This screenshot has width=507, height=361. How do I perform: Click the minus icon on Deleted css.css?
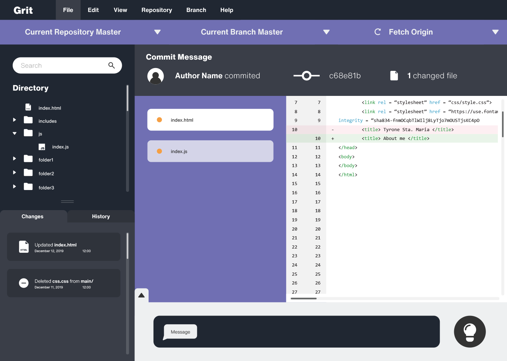click(24, 283)
